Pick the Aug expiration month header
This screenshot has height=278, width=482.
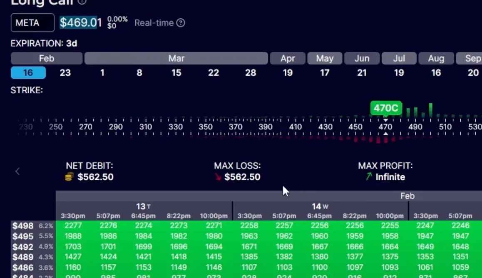(x=436, y=58)
